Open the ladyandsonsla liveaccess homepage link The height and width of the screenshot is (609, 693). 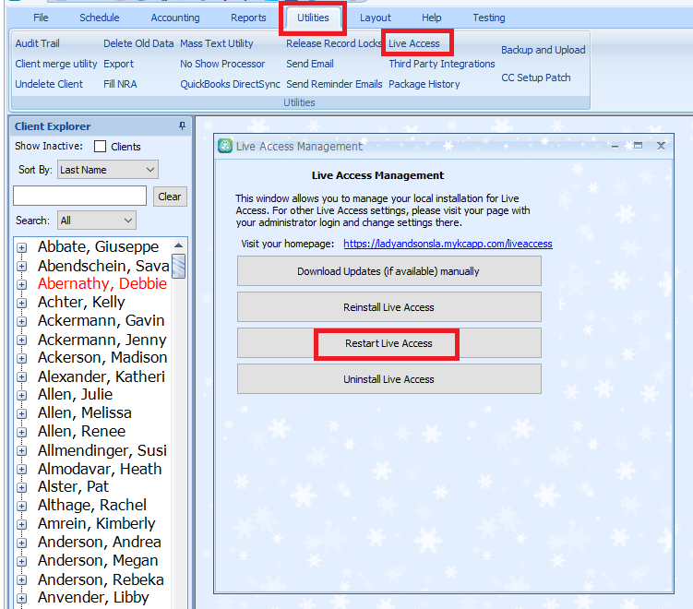pos(448,244)
